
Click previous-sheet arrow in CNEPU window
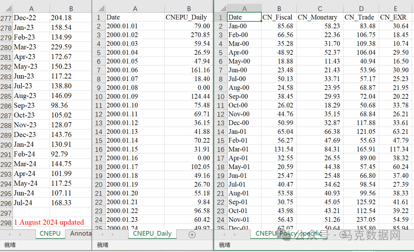tap(10, 234)
